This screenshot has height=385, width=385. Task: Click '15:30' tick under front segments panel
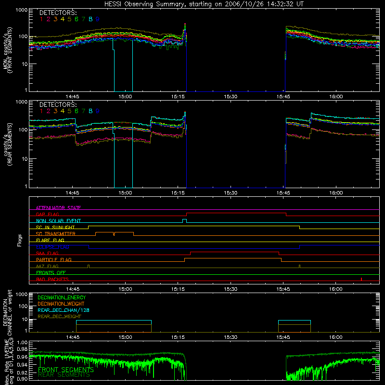[x=231, y=97]
